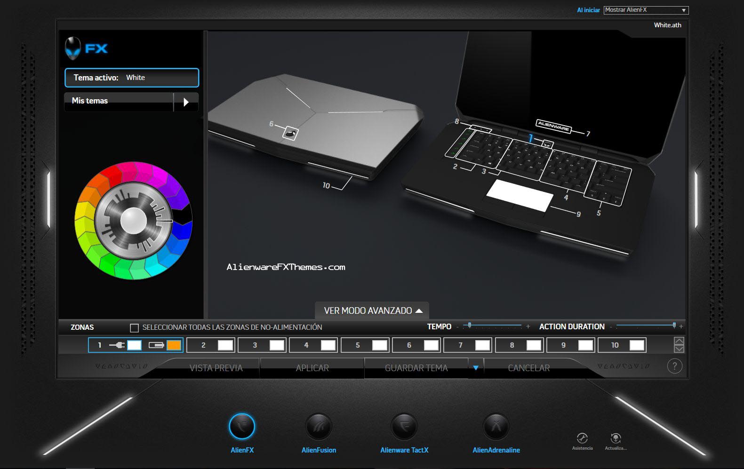Image resolution: width=744 pixels, height=469 pixels.
Task: Open the Alienware TactX module icon
Action: click(x=404, y=427)
